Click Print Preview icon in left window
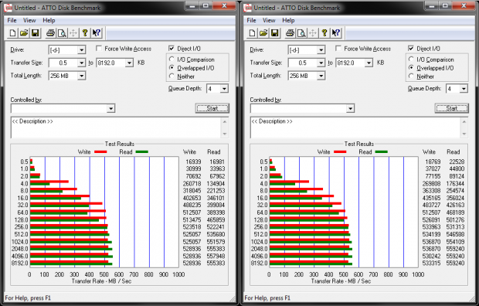 (62, 33)
